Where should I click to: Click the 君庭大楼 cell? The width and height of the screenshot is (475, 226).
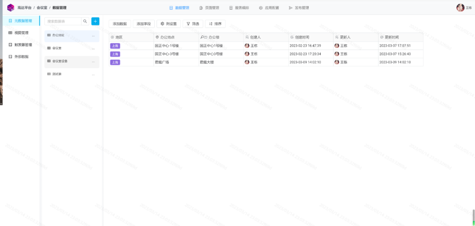221,62
